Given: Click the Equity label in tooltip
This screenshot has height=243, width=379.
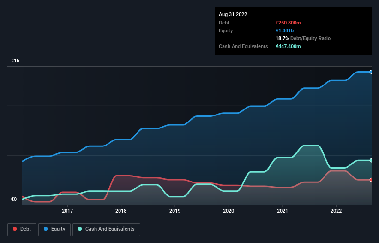Looking at the screenshot, I should click(226, 30).
